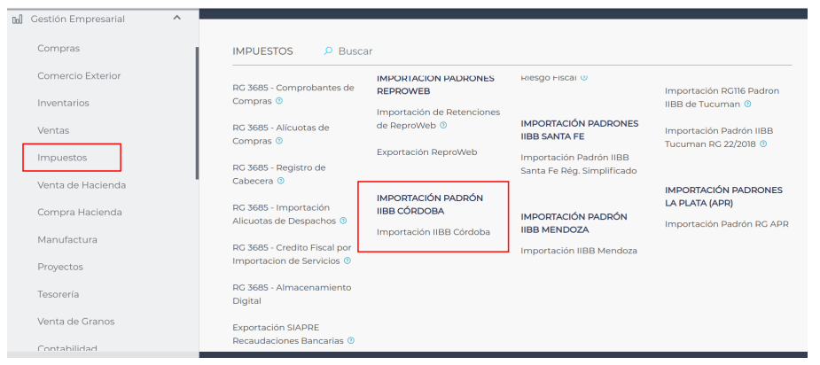The image size is (820, 365).
Task: Open RG 3685 - Alícuotas de Compras
Action: (x=281, y=135)
